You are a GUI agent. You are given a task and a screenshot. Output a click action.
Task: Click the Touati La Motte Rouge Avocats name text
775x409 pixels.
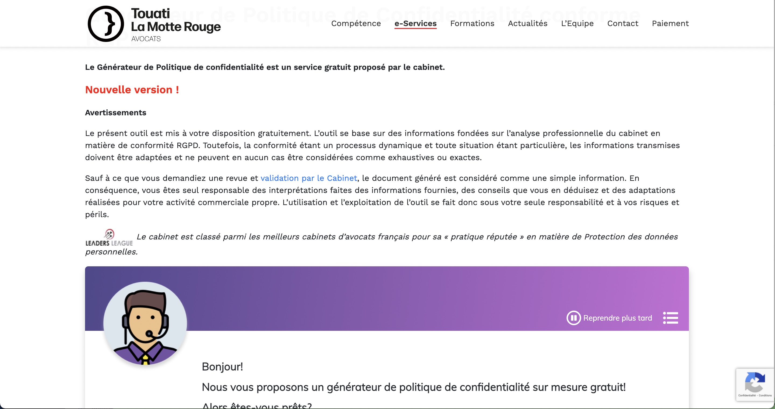(x=176, y=25)
